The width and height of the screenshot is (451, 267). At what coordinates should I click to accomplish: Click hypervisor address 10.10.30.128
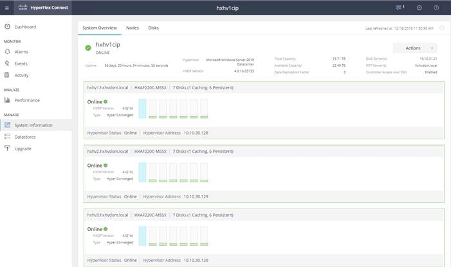(196, 133)
